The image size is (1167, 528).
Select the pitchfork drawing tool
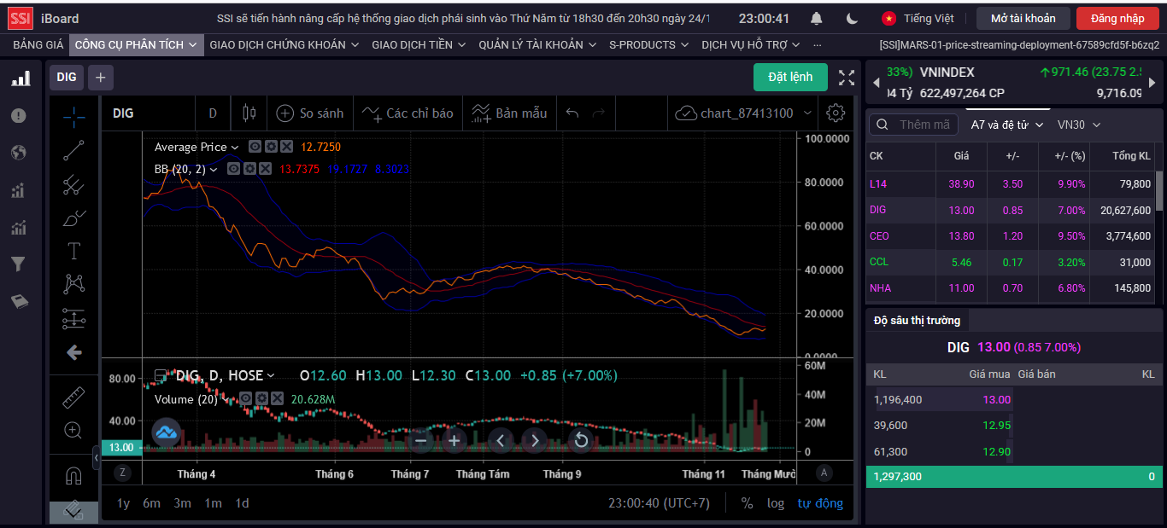click(x=74, y=184)
